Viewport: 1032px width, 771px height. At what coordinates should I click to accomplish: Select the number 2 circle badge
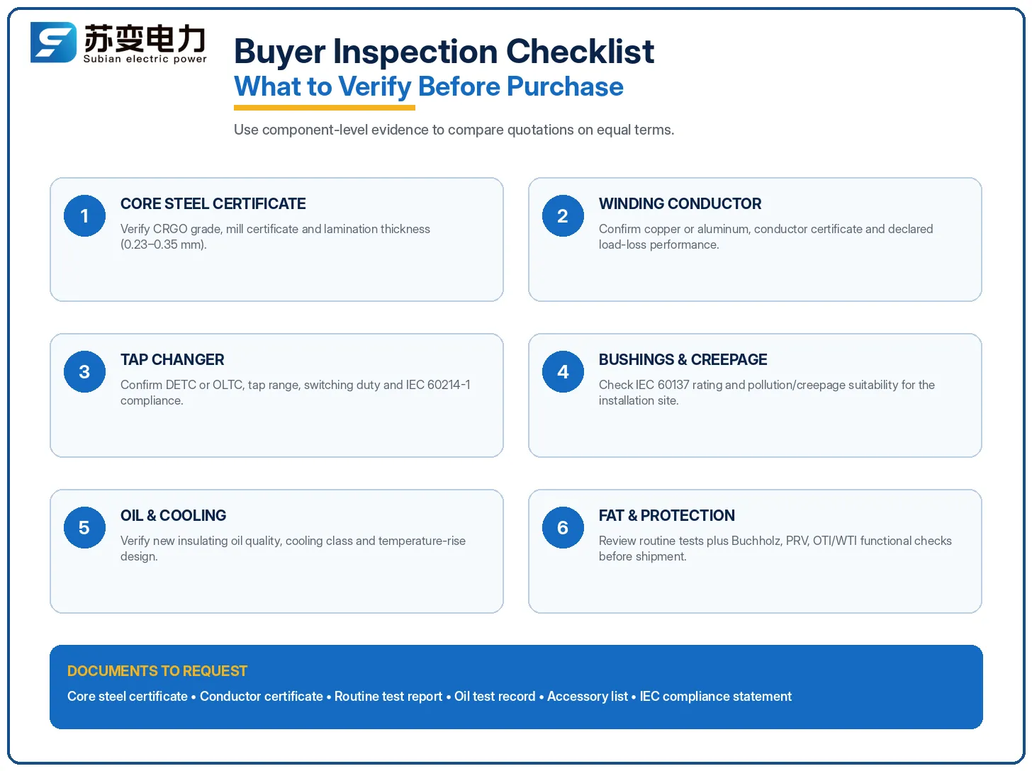coord(563,215)
